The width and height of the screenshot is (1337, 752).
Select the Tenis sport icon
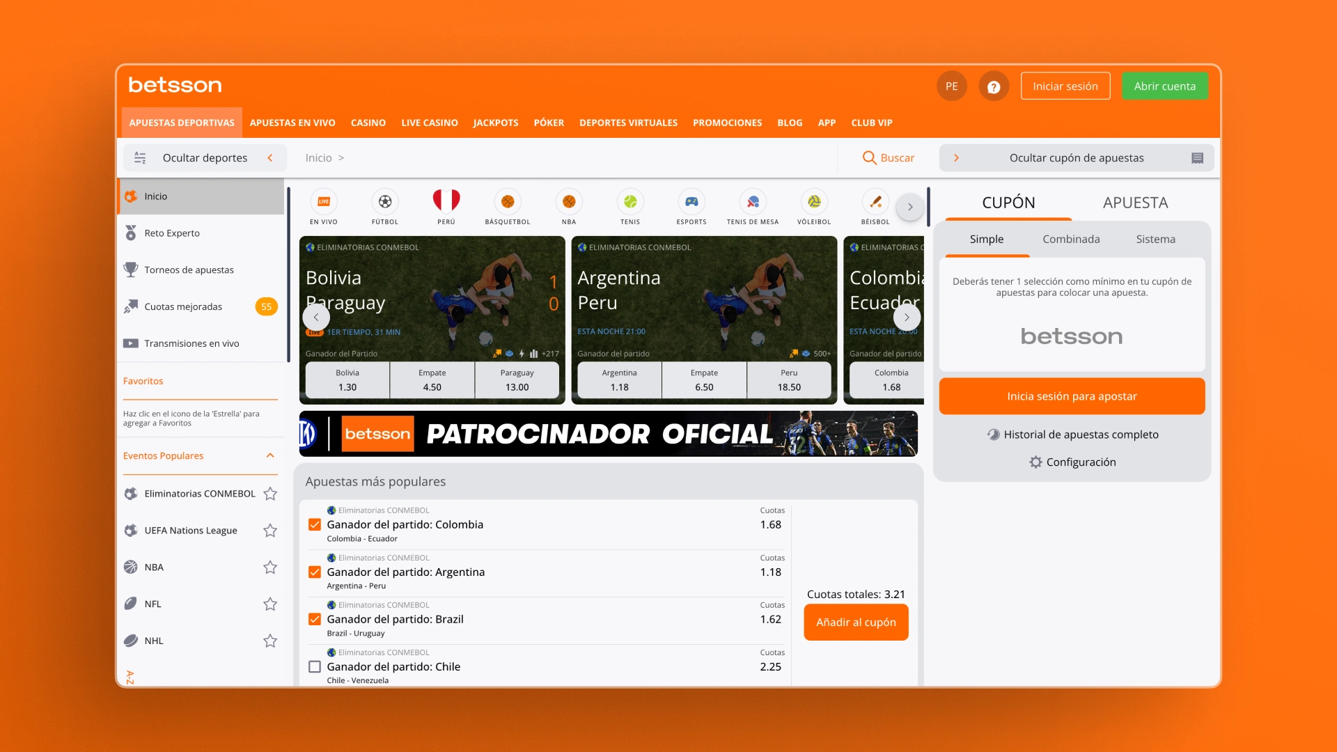pyautogui.click(x=630, y=202)
